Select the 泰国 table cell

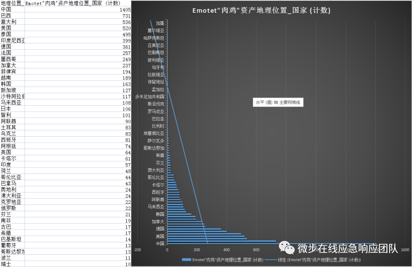coord(12,34)
